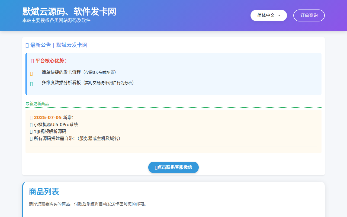The image size is (347, 217).
Task: Expand the language selector chevron arrow
Action: (x=279, y=15)
